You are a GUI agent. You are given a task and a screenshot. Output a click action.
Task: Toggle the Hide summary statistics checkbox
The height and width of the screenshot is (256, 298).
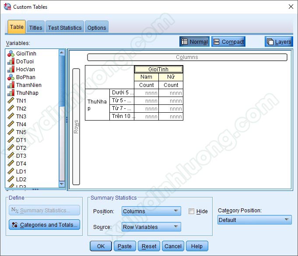coord(191,211)
